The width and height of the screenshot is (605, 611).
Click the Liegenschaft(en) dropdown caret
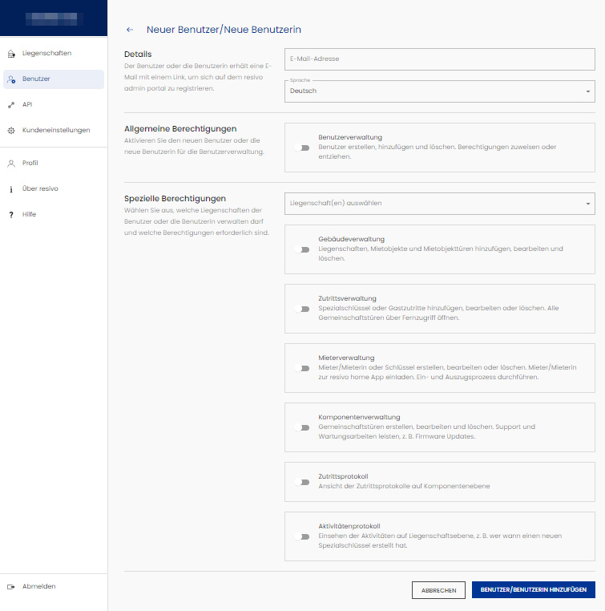coord(588,204)
